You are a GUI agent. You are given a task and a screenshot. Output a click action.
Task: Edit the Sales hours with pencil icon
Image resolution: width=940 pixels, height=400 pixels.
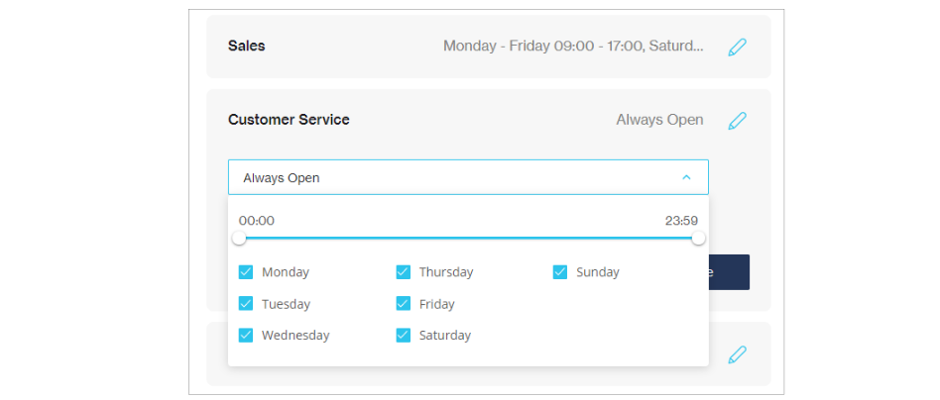point(737,47)
